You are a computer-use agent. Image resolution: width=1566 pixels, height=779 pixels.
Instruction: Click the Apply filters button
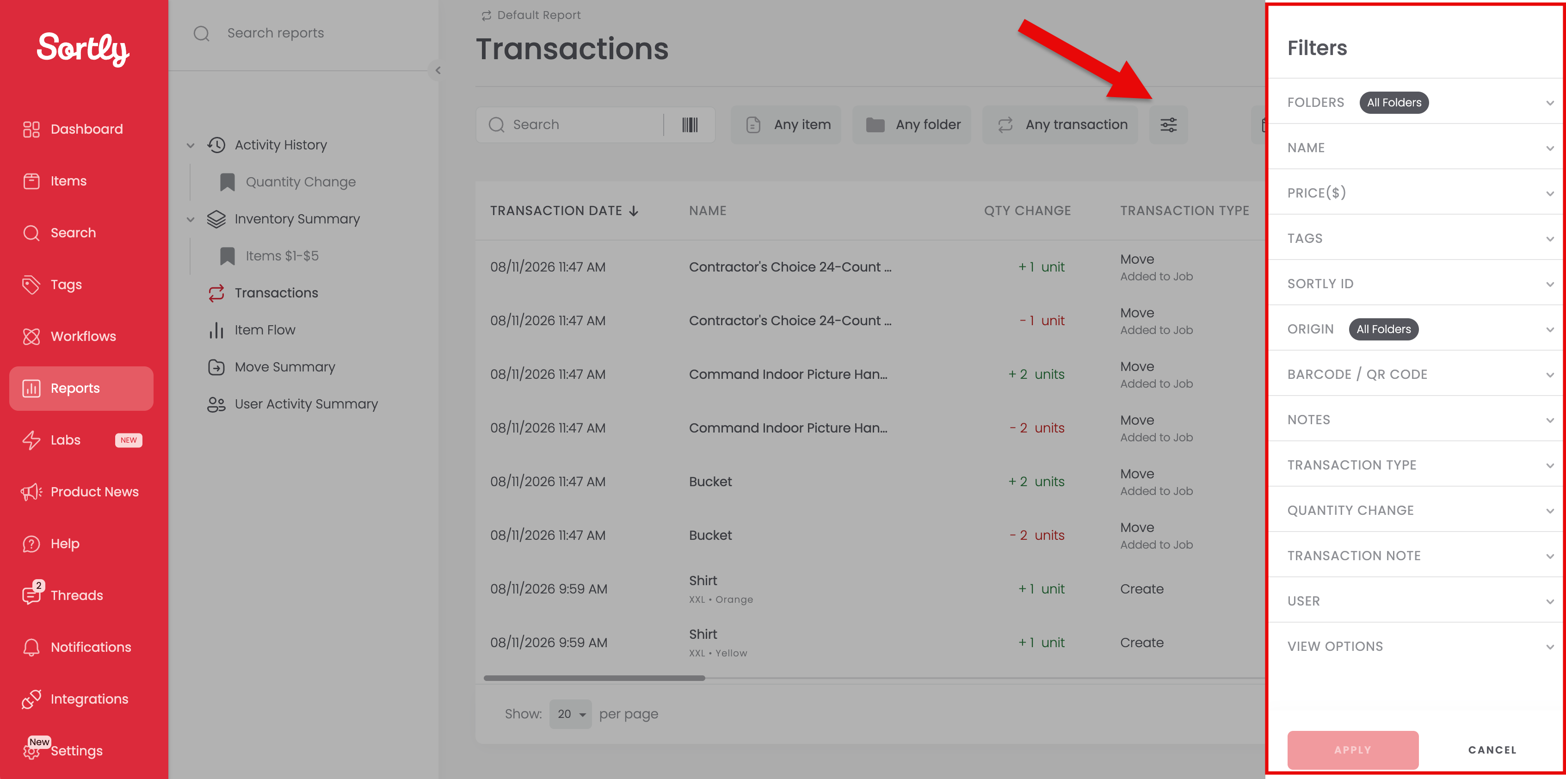pos(1353,750)
